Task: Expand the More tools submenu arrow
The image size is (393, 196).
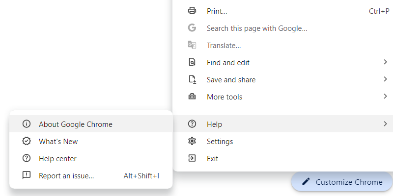Action: (x=386, y=96)
